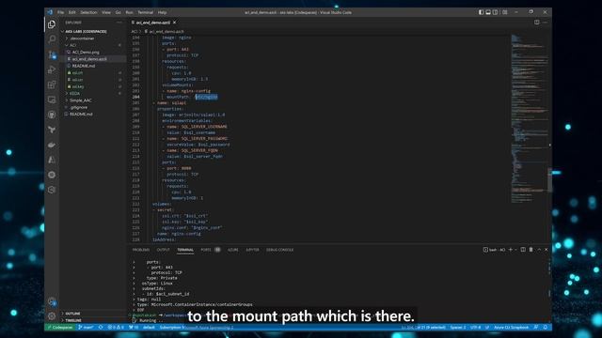Open ACI_Demo.png in the explorer
This screenshot has width=602, height=338.
(x=86, y=53)
